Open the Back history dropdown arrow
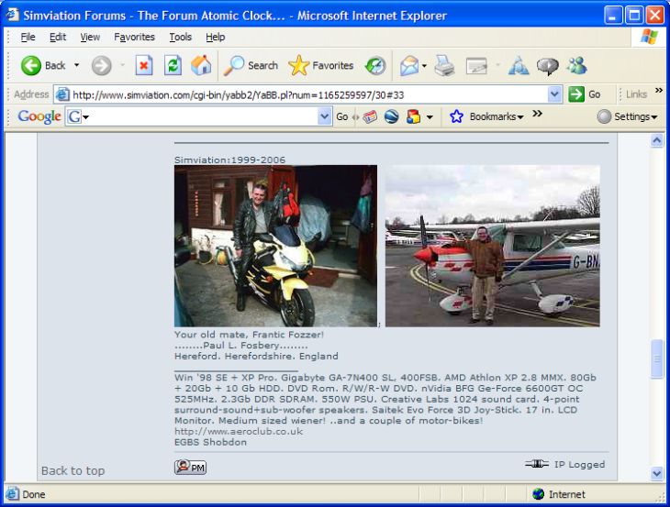The width and height of the screenshot is (670, 507). [x=77, y=65]
